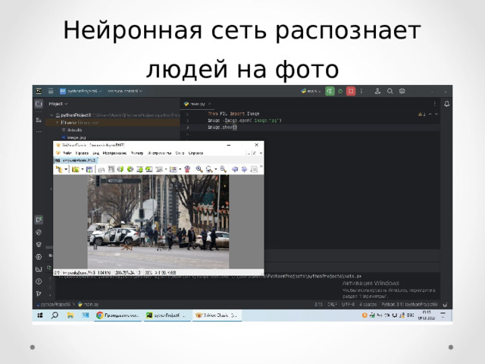The width and height of the screenshot is (485, 364).
Task: Open the Notifications bell icon
Action: 447,104
